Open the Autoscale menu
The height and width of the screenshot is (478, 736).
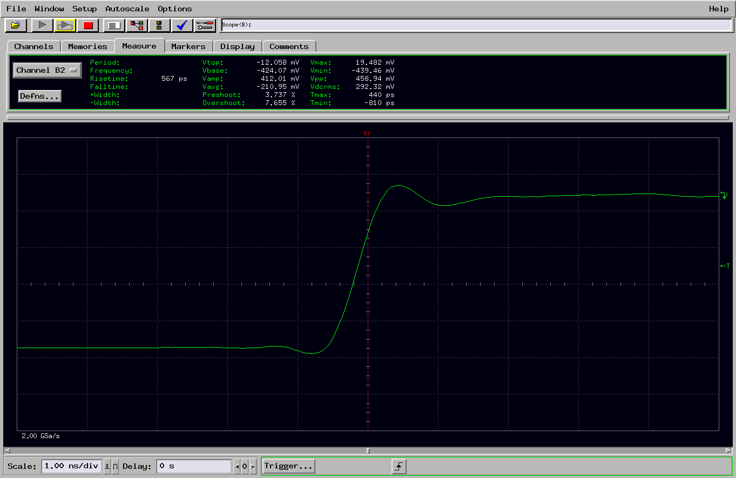(x=127, y=9)
